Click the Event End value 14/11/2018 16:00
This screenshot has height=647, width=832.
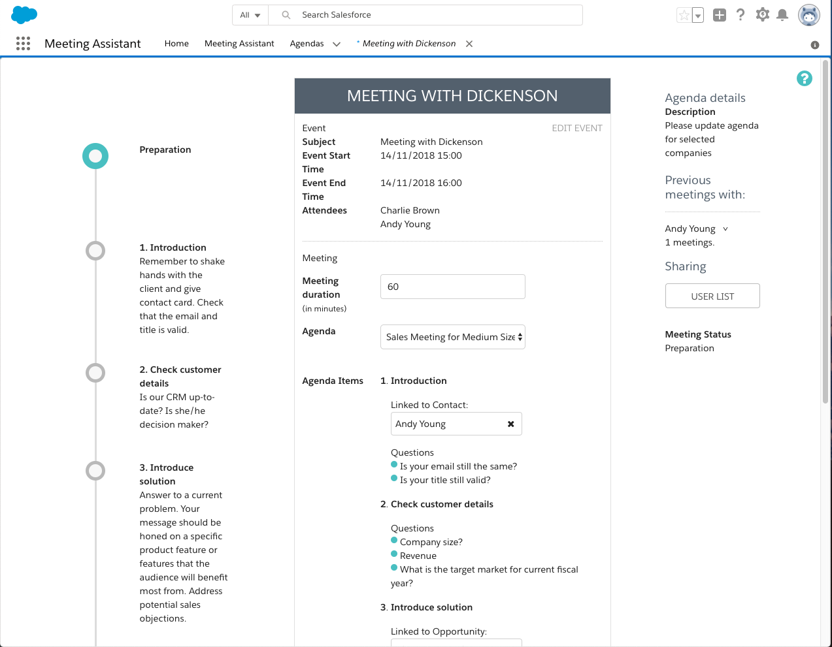click(x=421, y=183)
